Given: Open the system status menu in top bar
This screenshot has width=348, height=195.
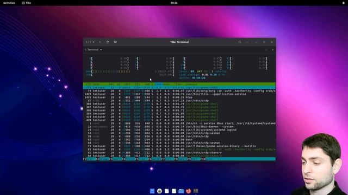Looking at the screenshot, I should (x=344, y=3).
